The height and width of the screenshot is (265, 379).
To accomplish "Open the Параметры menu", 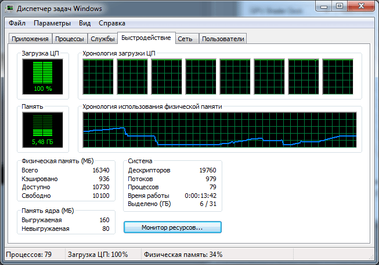I will point(52,23).
